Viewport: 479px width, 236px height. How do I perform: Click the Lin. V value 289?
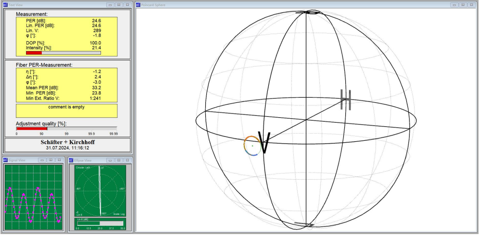97,31
